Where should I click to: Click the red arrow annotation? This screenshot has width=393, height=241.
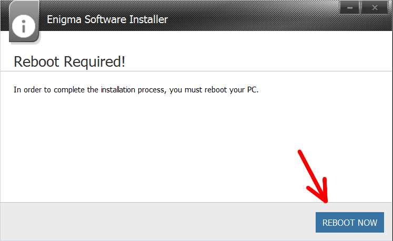(314, 176)
